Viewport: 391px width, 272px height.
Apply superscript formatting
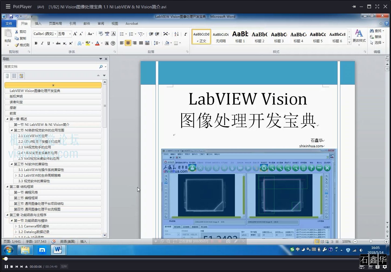71,43
